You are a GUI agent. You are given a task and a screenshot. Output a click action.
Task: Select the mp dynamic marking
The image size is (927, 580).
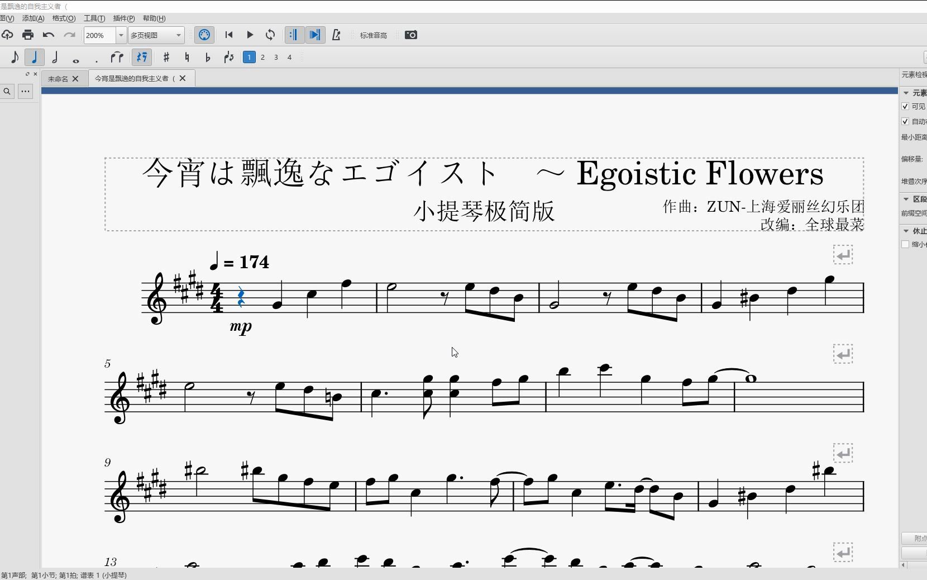click(x=241, y=326)
